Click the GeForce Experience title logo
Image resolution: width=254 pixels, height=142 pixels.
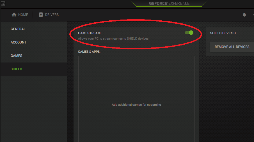coord(169,3)
